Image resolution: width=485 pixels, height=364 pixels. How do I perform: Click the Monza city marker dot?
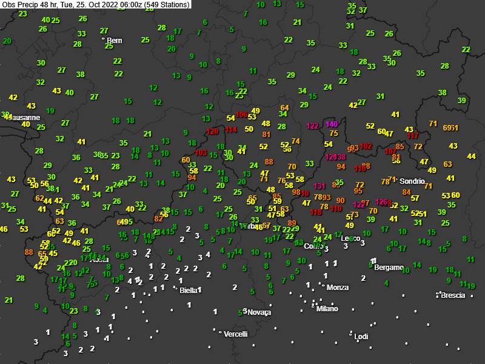click(x=324, y=286)
